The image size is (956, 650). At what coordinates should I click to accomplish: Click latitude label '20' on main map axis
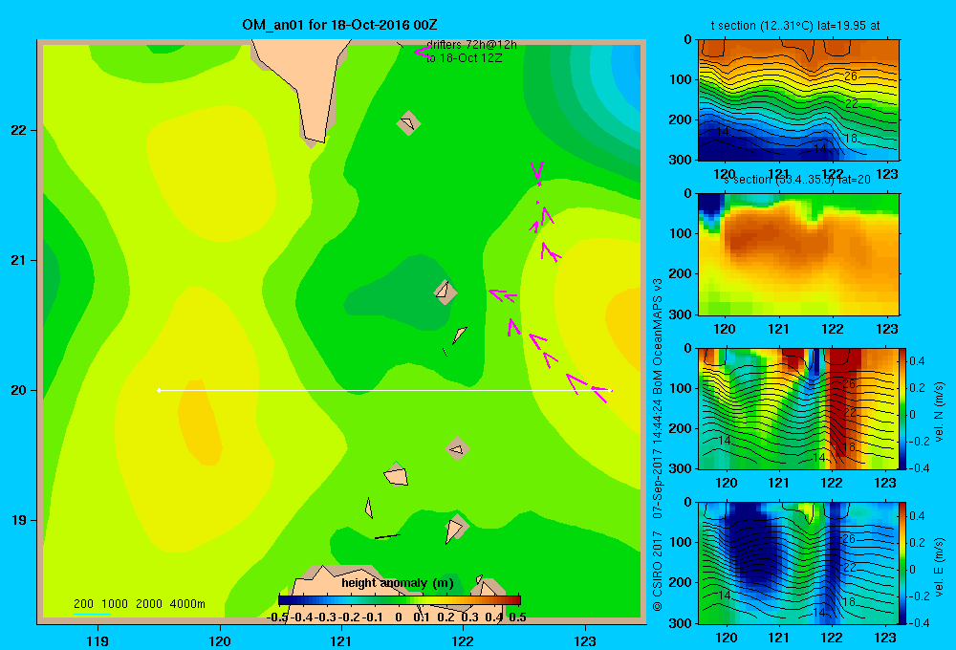point(19,390)
